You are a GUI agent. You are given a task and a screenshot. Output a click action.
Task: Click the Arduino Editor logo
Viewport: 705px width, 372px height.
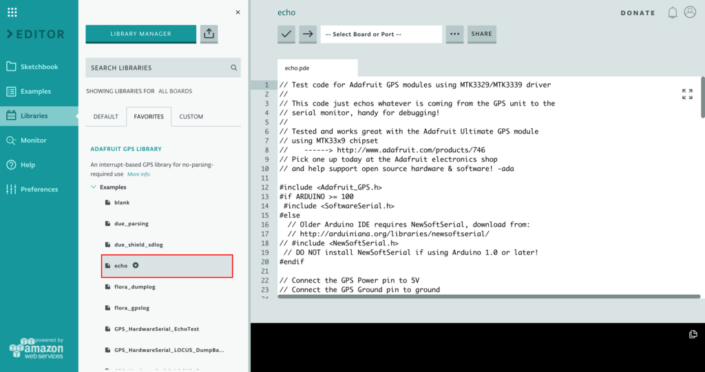36,34
